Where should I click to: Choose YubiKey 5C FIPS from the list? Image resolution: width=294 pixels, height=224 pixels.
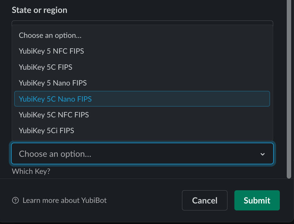(46, 67)
